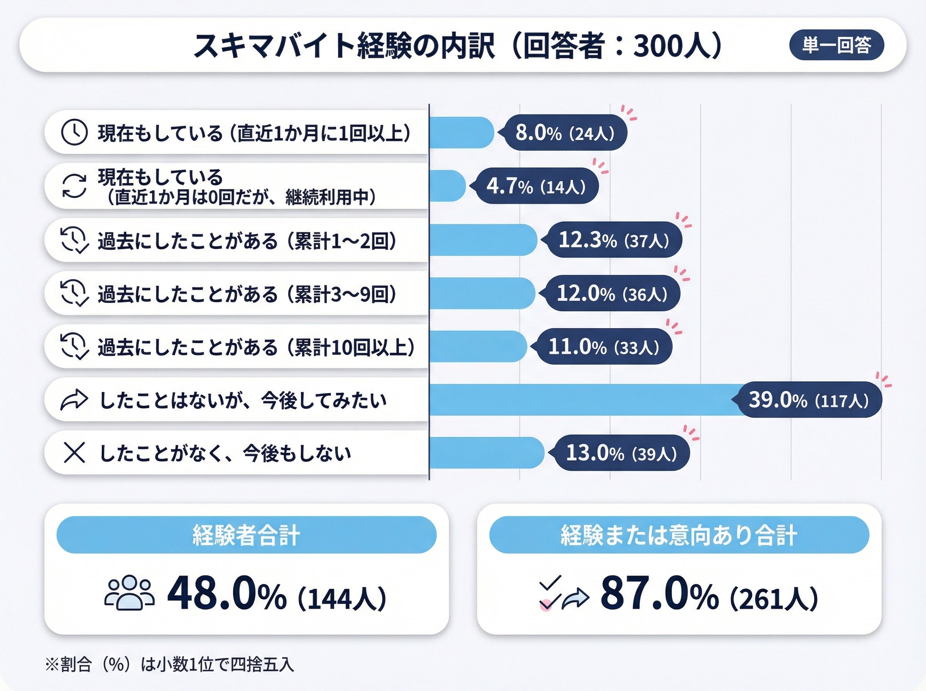
Task: Click the history clock icon for 累計1〜2回
Action: coord(74,240)
